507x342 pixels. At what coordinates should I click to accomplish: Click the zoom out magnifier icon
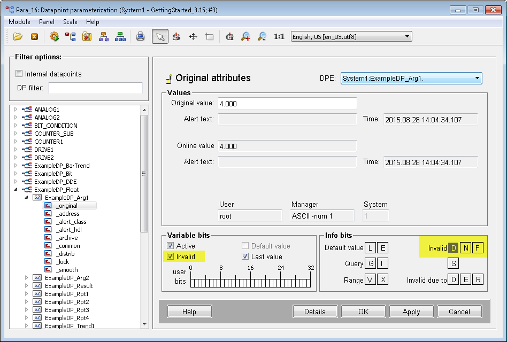click(262, 37)
